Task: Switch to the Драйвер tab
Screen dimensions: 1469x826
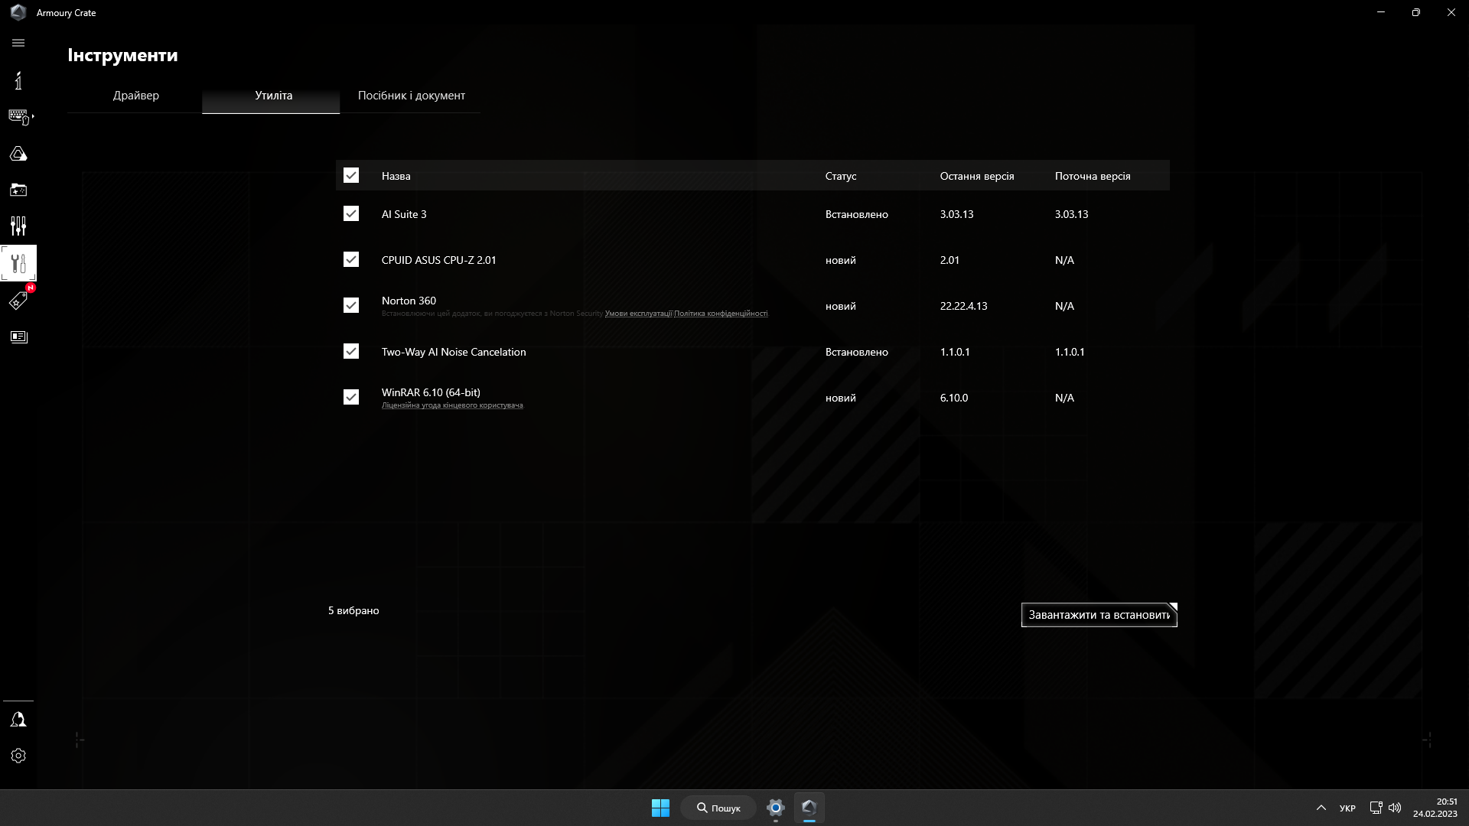Action: click(x=135, y=96)
